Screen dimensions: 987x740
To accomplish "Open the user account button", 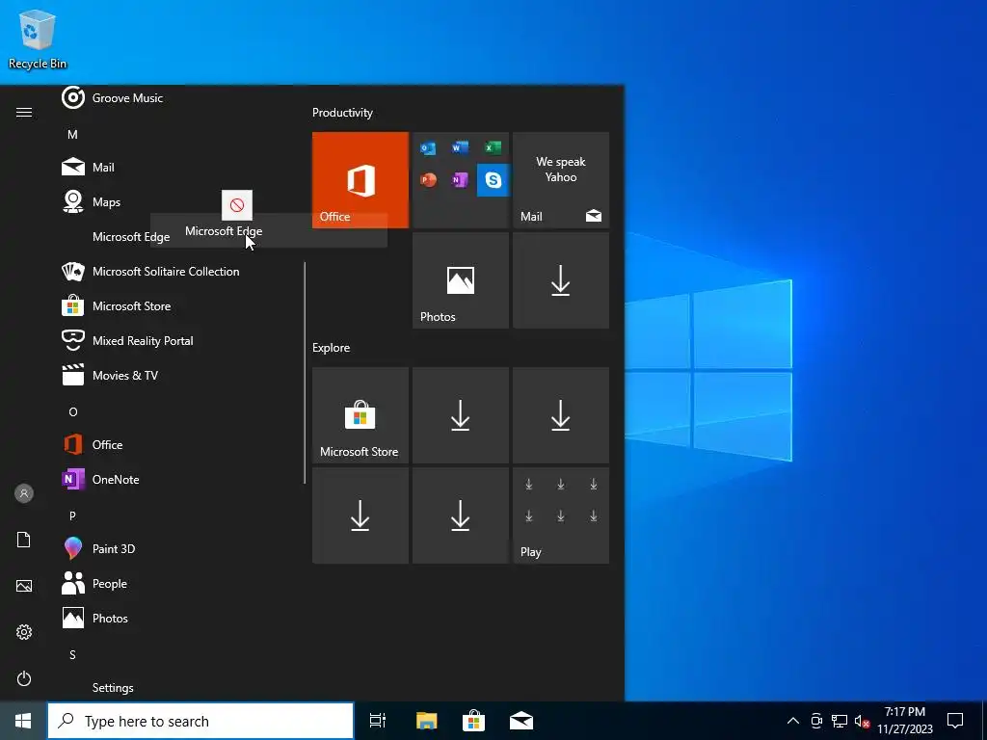I will (x=24, y=493).
